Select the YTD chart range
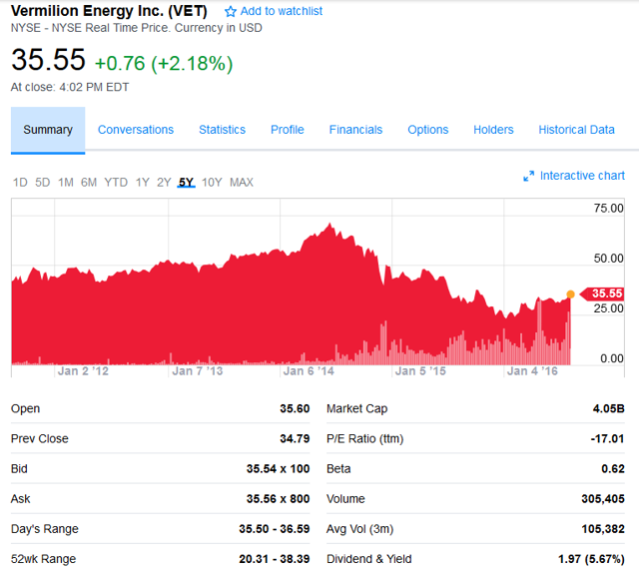Viewport: 639px width, 573px height. coord(116,182)
